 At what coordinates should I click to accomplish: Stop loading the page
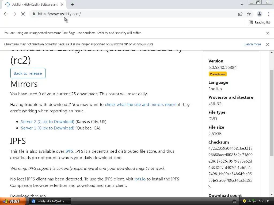pos(23,14)
